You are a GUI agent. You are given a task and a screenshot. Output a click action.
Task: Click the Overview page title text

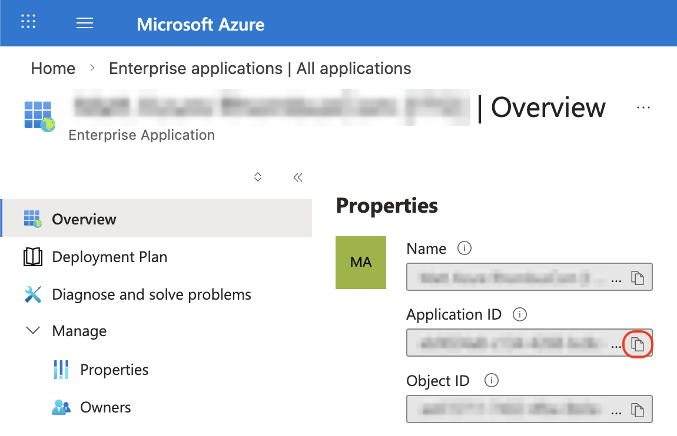click(548, 108)
